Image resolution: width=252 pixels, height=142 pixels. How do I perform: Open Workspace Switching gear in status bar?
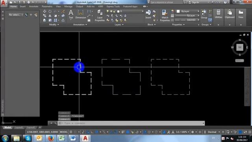click(x=193, y=132)
